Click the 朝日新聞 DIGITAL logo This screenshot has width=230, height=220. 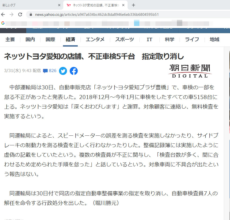pos(190,71)
